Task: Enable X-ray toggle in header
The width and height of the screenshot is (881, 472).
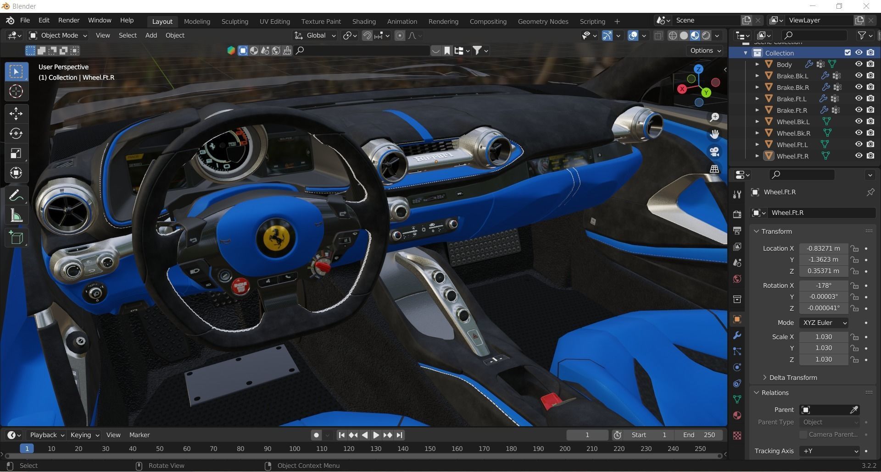Action: click(x=658, y=36)
